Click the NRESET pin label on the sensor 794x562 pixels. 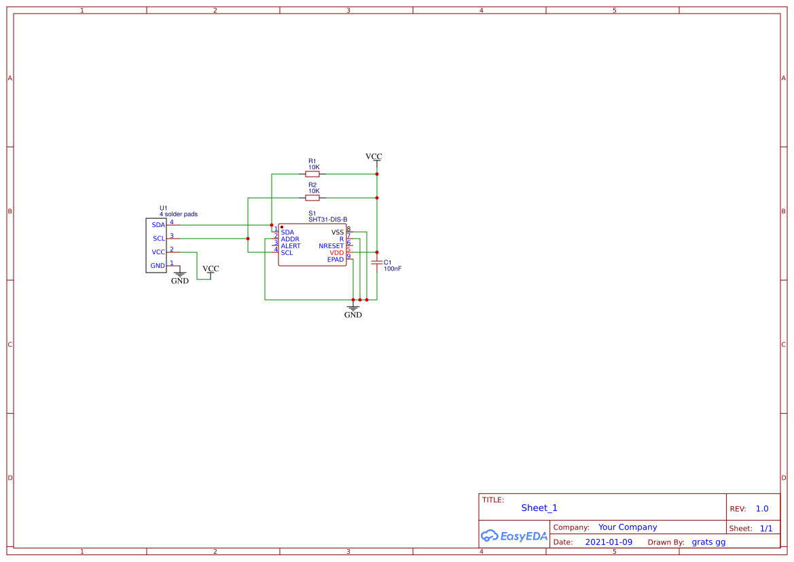click(x=331, y=246)
